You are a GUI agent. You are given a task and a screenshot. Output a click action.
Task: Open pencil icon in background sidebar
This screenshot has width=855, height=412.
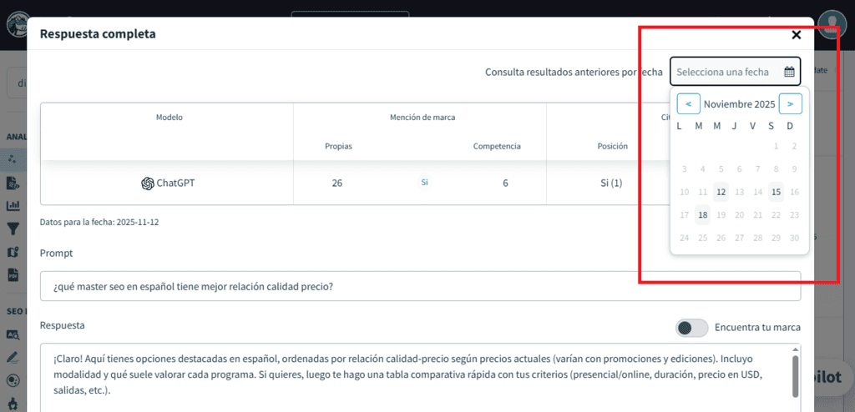click(x=13, y=358)
